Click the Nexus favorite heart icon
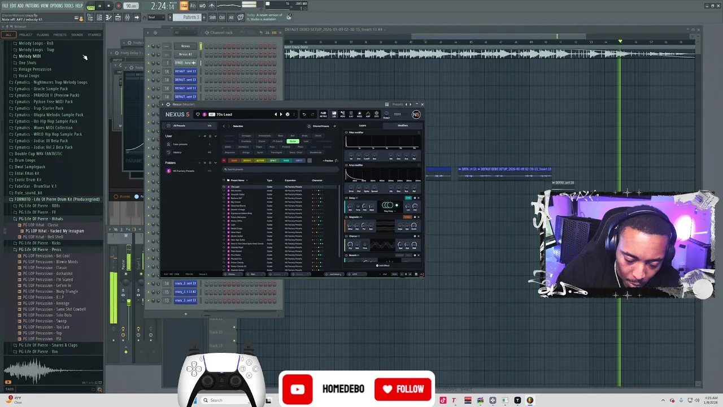723x407 pixels. [x=198, y=114]
